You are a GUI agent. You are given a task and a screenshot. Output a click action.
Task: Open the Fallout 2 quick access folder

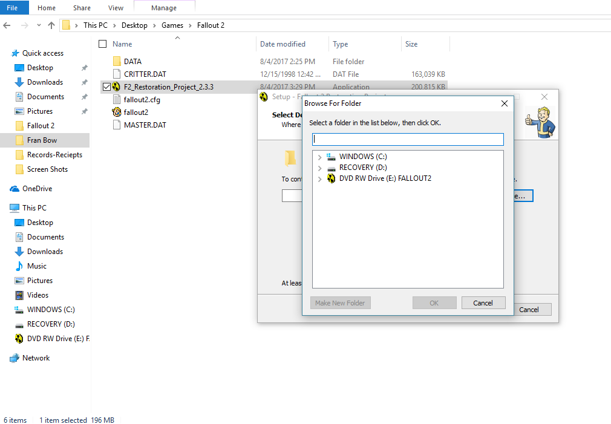41,125
